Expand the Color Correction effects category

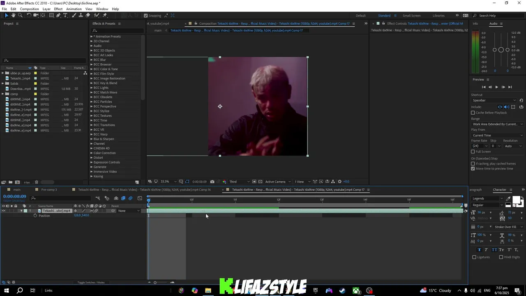pos(92,153)
